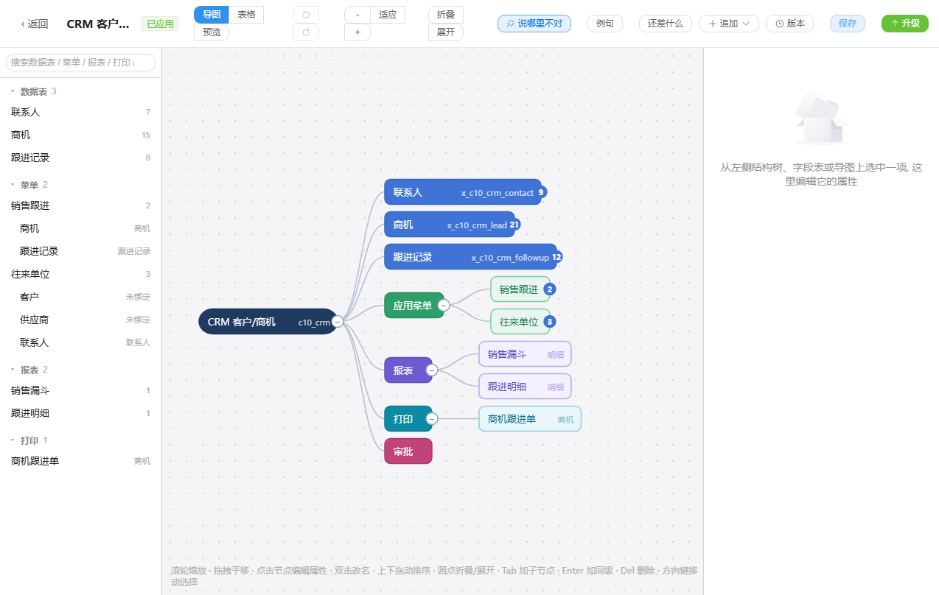Click the 2 badge on 销售跟进 node

[550, 289]
